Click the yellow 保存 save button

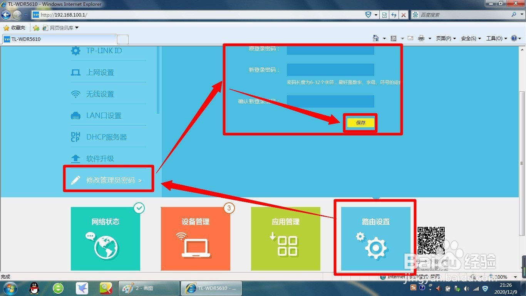tap(360, 123)
